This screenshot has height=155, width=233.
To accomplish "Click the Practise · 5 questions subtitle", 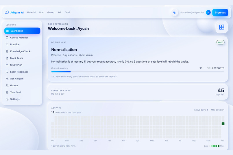I will click(72, 55).
